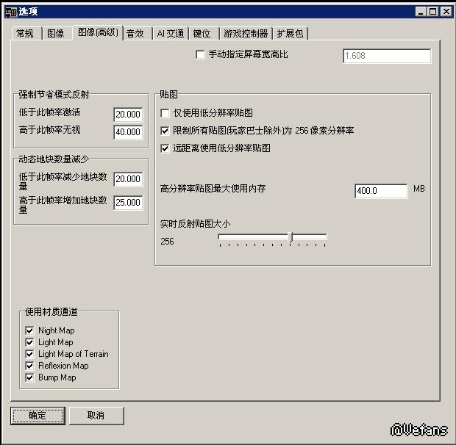Confirm settings with 确定 button
This screenshot has width=456, height=445.
pyautogui.click(x=38, y=416)
